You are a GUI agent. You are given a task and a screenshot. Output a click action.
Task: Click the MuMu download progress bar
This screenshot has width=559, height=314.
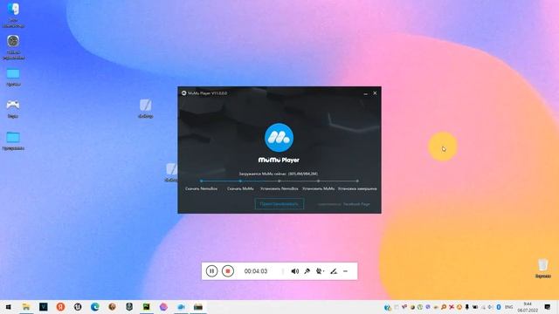tap(279, 181)
